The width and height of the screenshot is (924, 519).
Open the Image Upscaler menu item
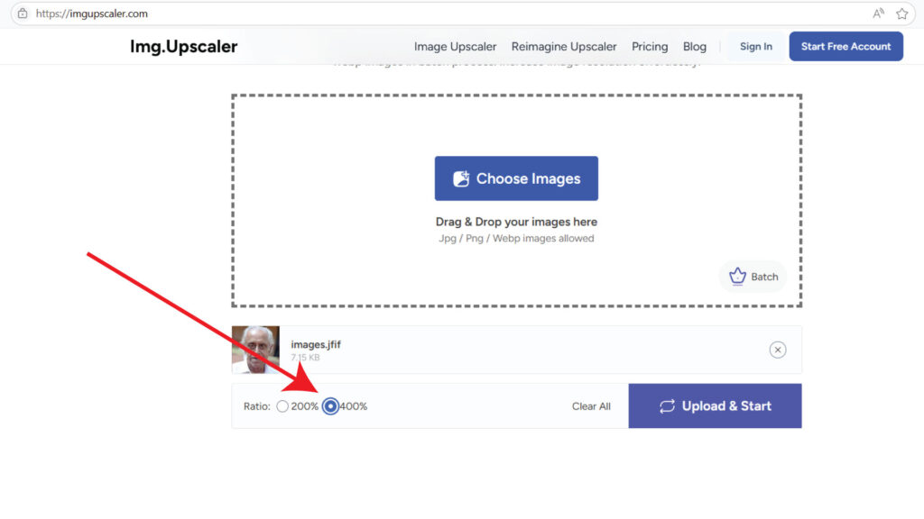(x=455, y=47)
